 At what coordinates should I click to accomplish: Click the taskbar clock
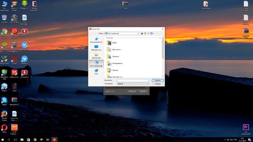pos(242,140)
